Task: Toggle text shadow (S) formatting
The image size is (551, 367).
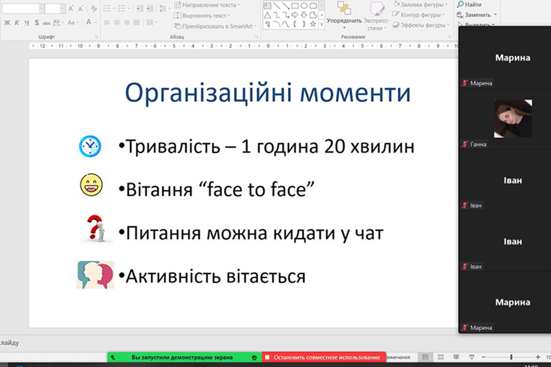Action: [x=37, y=23]
